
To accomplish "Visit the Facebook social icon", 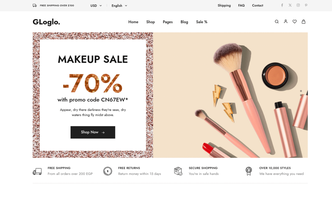I will 282,5.
